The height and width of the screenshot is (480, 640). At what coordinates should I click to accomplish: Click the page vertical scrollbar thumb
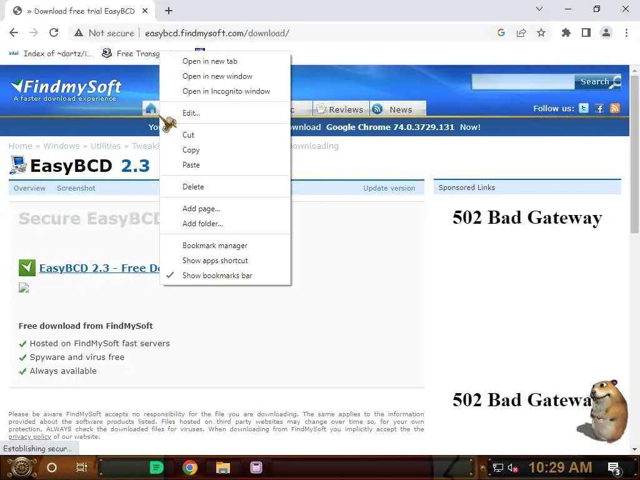634,153
